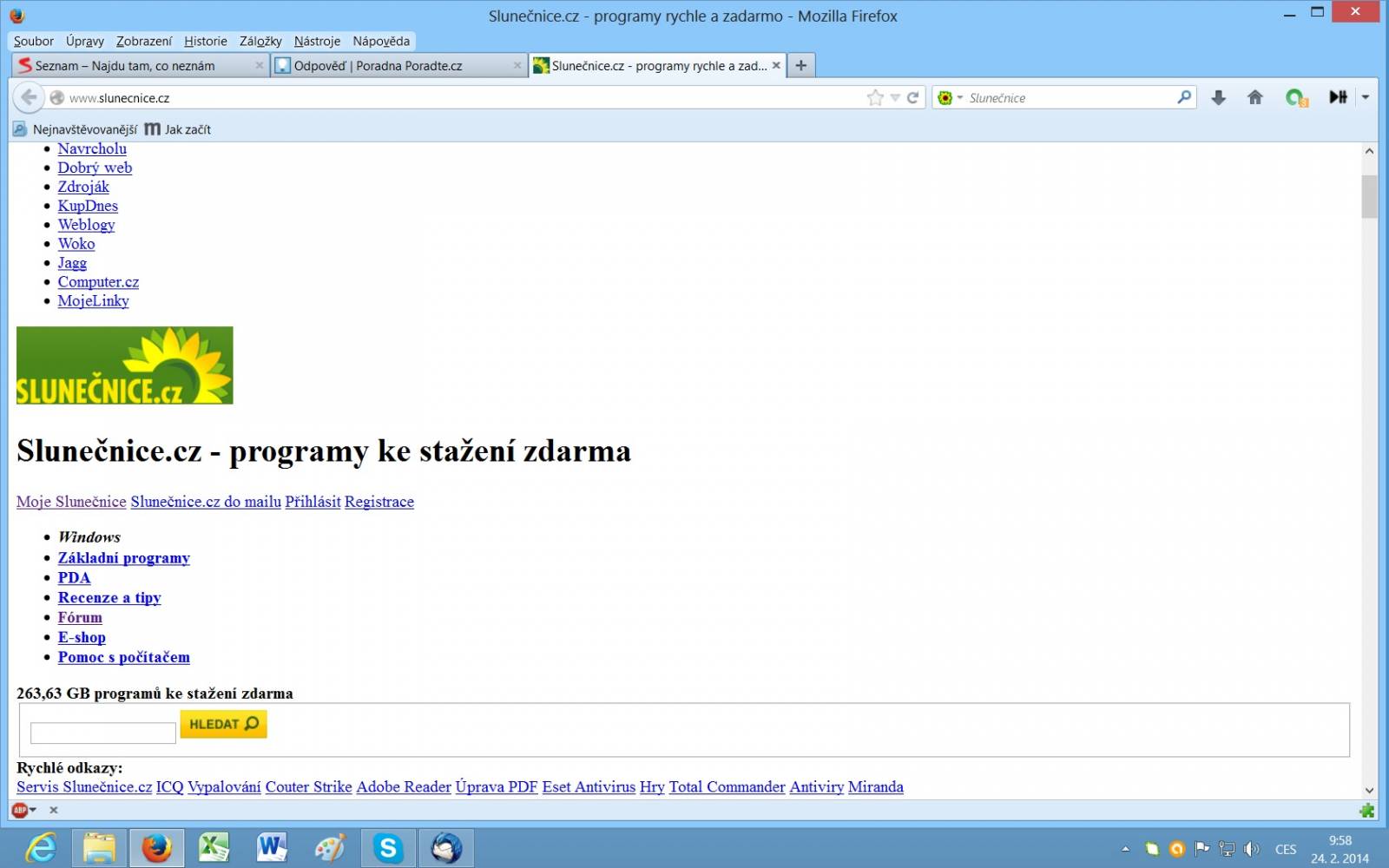The image size is (1389, 868).
Task: Open File Explorer from the taskbar
Action: 99,847
